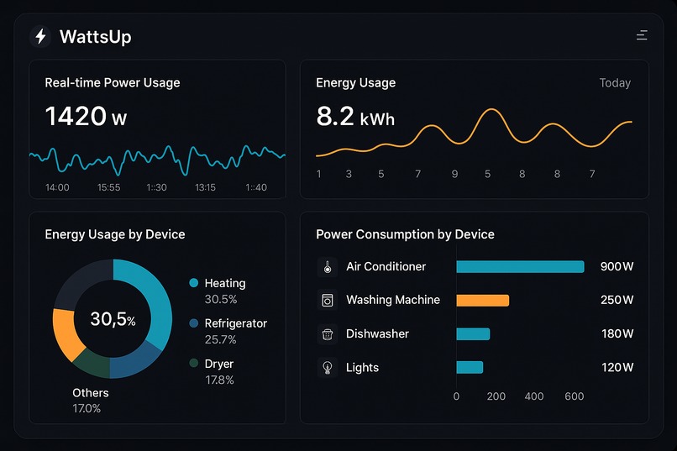Click the 14:00 time axis label
The image size is (677, 451).
57,187
